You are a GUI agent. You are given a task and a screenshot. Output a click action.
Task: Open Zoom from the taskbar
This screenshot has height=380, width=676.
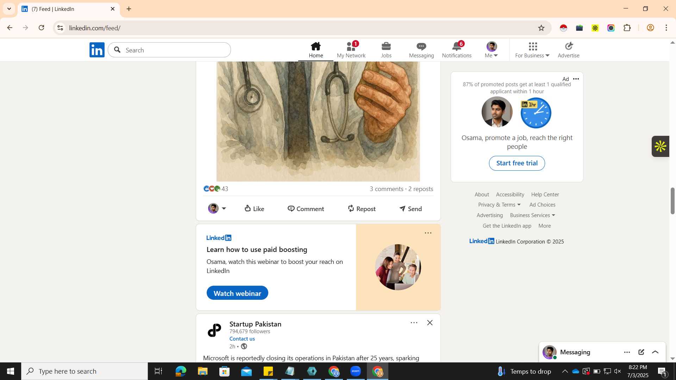coord(356,371)
